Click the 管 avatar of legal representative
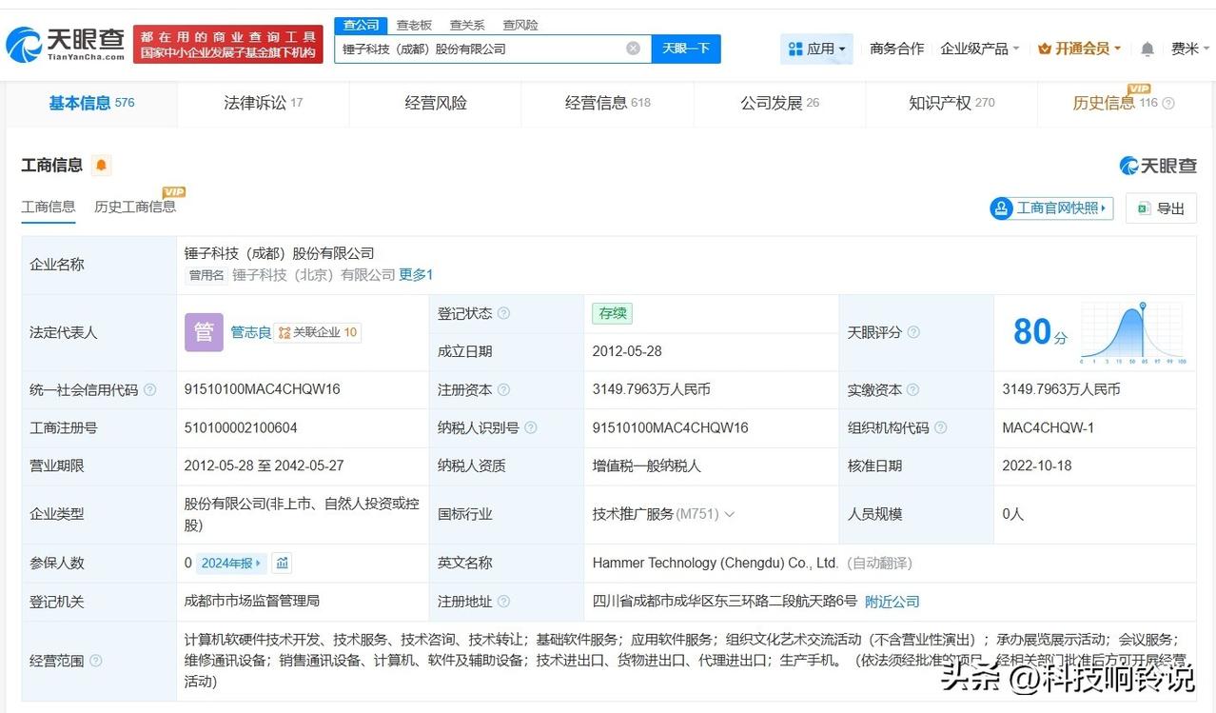Image resolution: width=1216 pixels, height=713 pixels. [x=204, y=332]
